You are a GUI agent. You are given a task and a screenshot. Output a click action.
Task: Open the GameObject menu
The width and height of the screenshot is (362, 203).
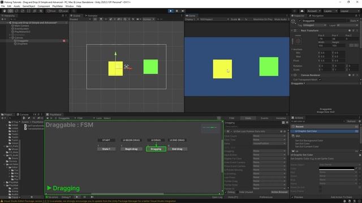pos(29,6)
